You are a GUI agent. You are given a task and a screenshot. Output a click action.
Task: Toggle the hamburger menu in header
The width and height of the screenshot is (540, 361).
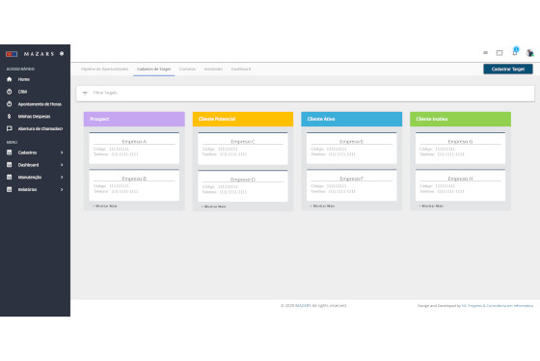[x=485, y=53]
